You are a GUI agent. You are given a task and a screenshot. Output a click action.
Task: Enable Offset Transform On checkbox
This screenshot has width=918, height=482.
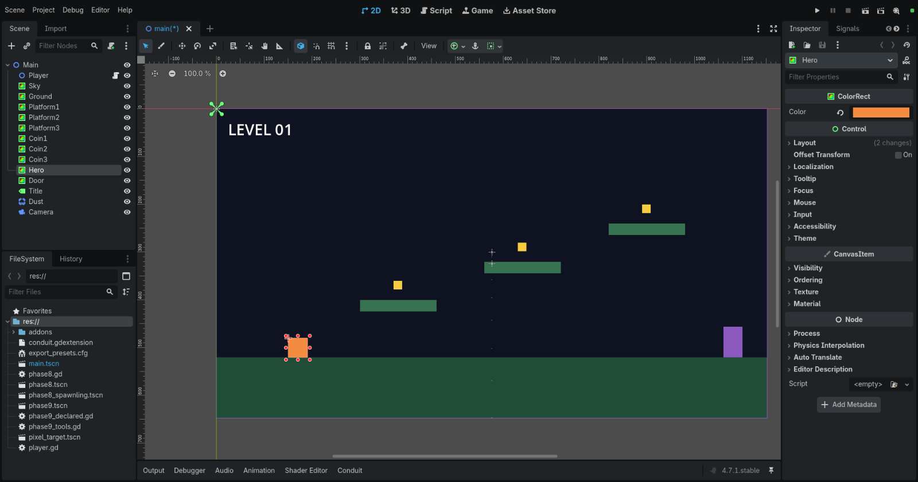pyautogui.click(x=898, y=155)
